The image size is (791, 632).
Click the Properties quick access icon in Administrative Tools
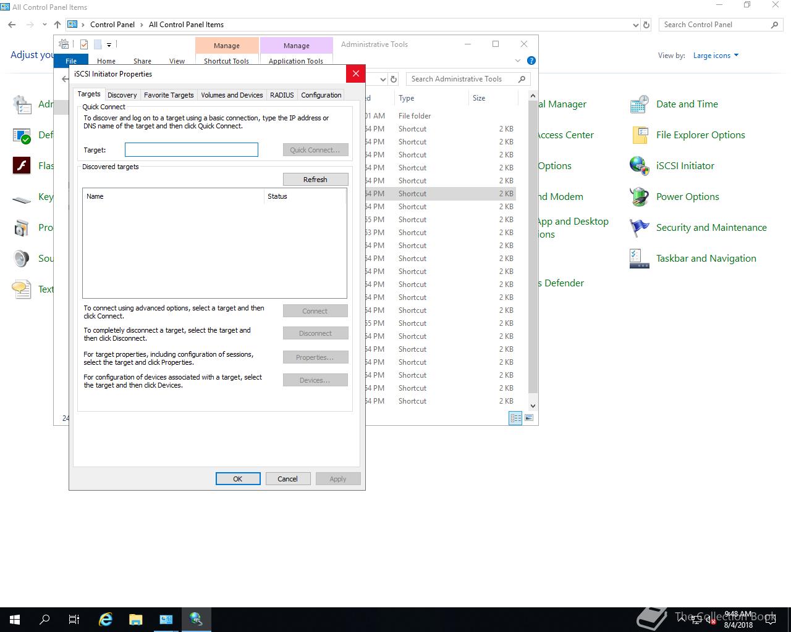pos(84,44)
